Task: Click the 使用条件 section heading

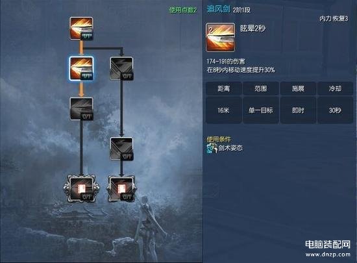Action: [219, 139]
